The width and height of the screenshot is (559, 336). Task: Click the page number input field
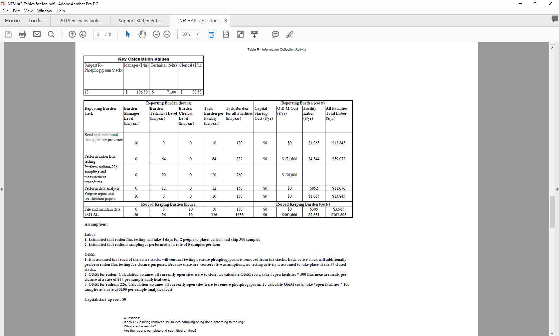click(x=98, y=34)
